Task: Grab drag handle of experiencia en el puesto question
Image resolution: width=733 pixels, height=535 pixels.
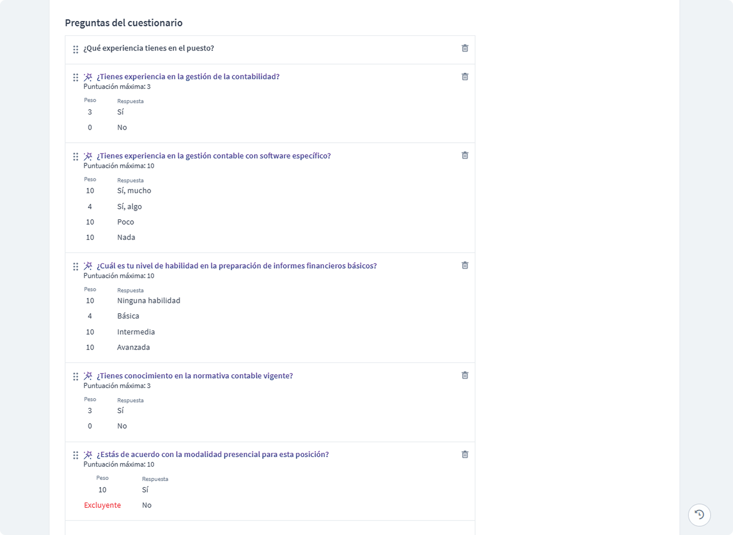Action: coord(75,49)
